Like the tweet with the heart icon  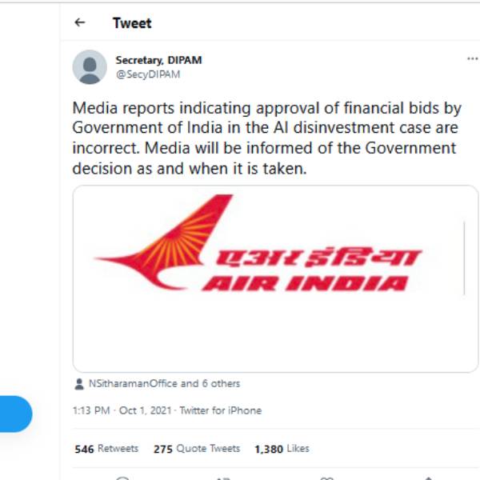[326, 478]
